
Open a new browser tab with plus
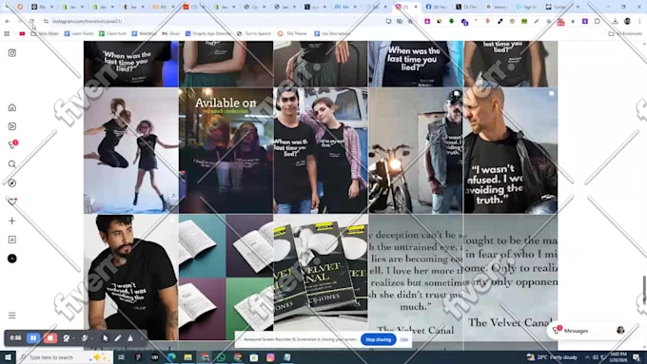578,7
